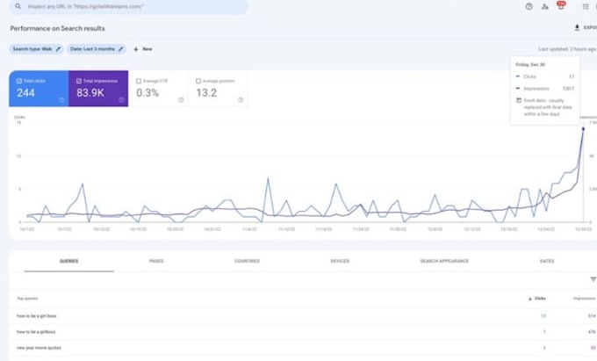
Task: Click the 244 total clicks value
Action: click(x=25, y=92)
